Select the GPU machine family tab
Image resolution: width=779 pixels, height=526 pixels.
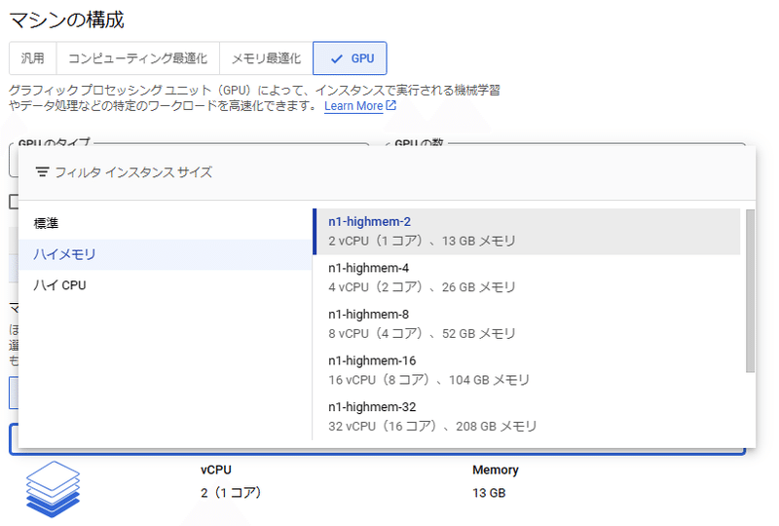(x=350, y=58)
